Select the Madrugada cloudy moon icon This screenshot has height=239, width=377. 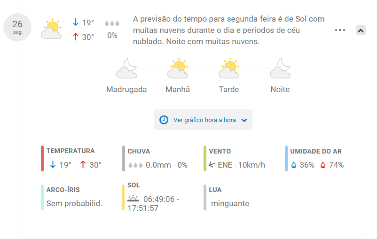point(126,68)
